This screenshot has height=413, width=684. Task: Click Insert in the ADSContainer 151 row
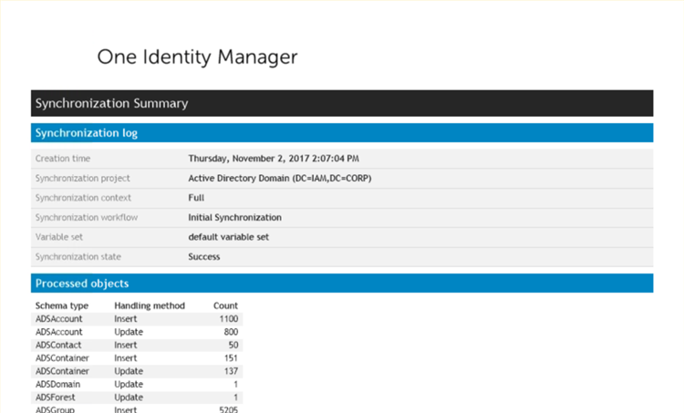(x=126, y=358)
